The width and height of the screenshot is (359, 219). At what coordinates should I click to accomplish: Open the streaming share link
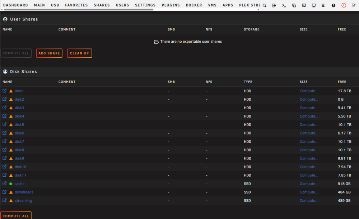click(x=23, y=201)
